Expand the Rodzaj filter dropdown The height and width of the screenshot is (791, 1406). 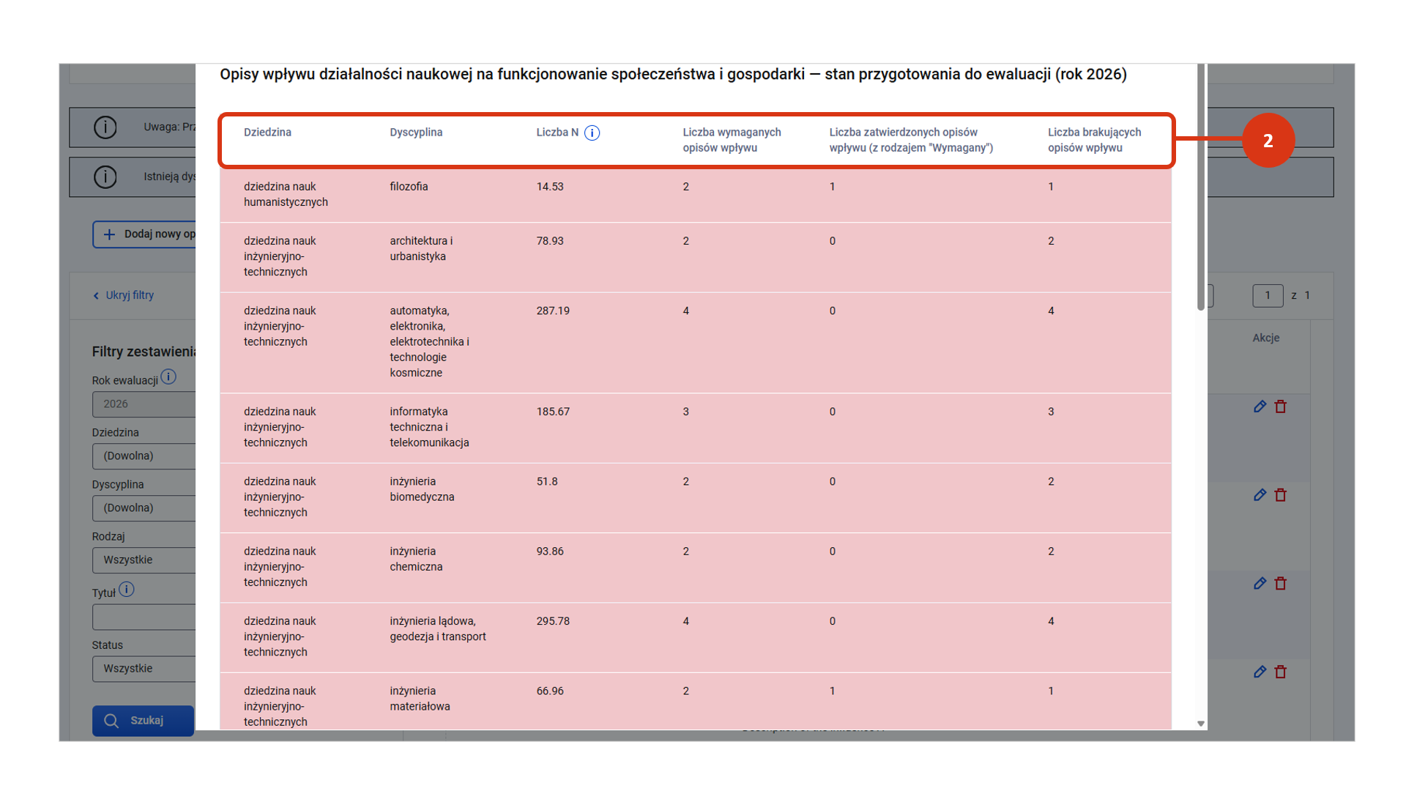click(144, 560)
